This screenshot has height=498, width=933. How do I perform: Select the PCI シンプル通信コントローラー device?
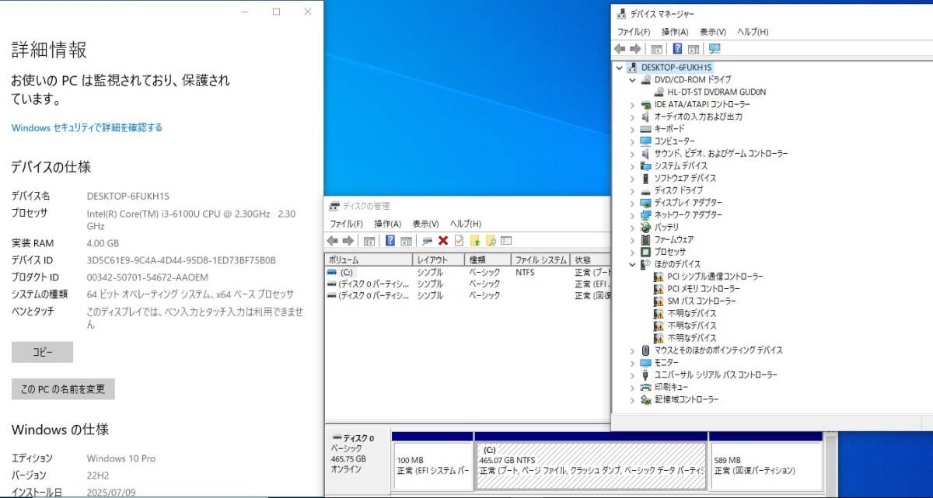point(715,277)
